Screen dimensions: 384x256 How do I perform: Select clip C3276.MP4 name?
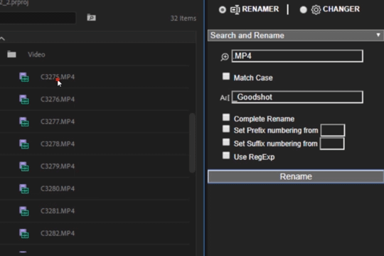[58, 100]
